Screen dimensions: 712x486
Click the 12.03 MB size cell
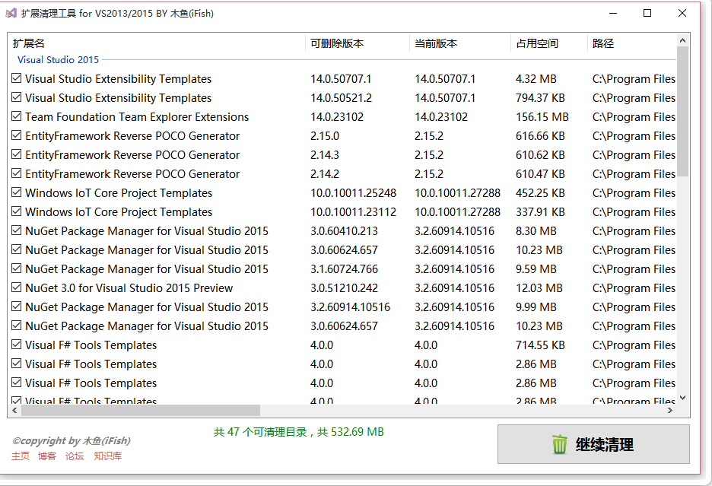point(539,288)
